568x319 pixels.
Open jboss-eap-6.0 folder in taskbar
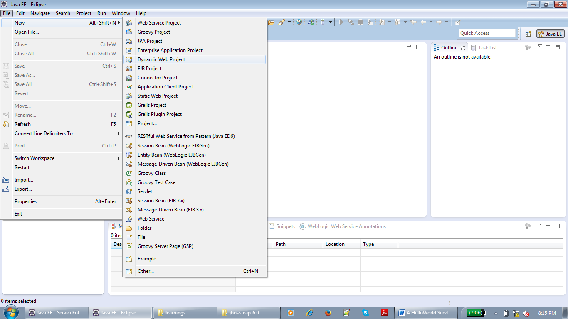[249, 313]
